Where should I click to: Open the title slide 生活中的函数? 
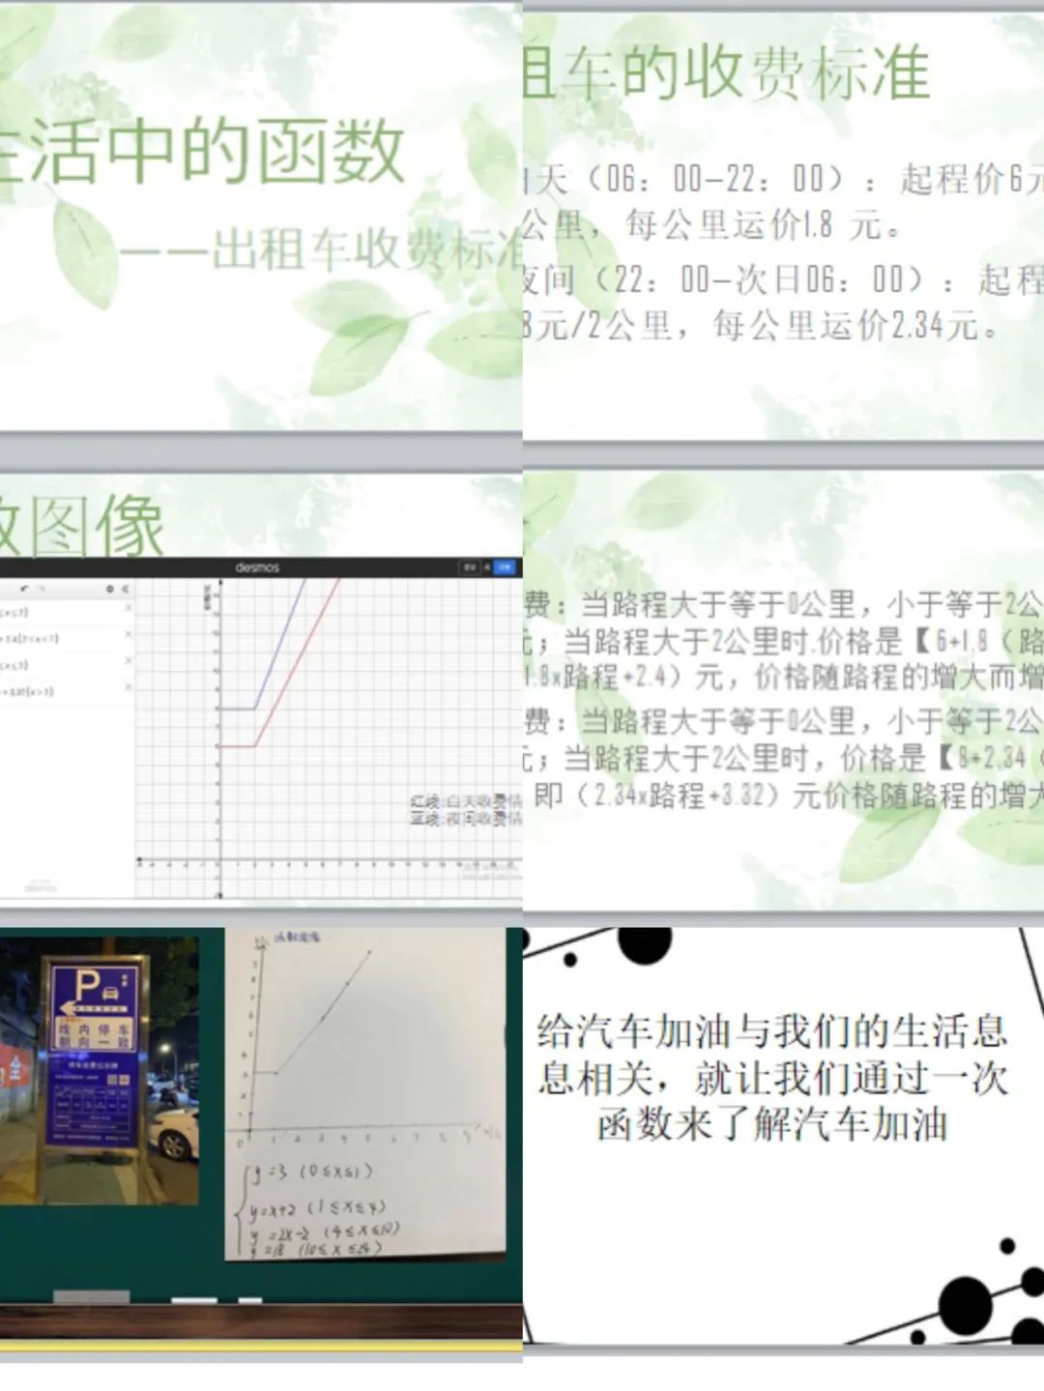261,216
